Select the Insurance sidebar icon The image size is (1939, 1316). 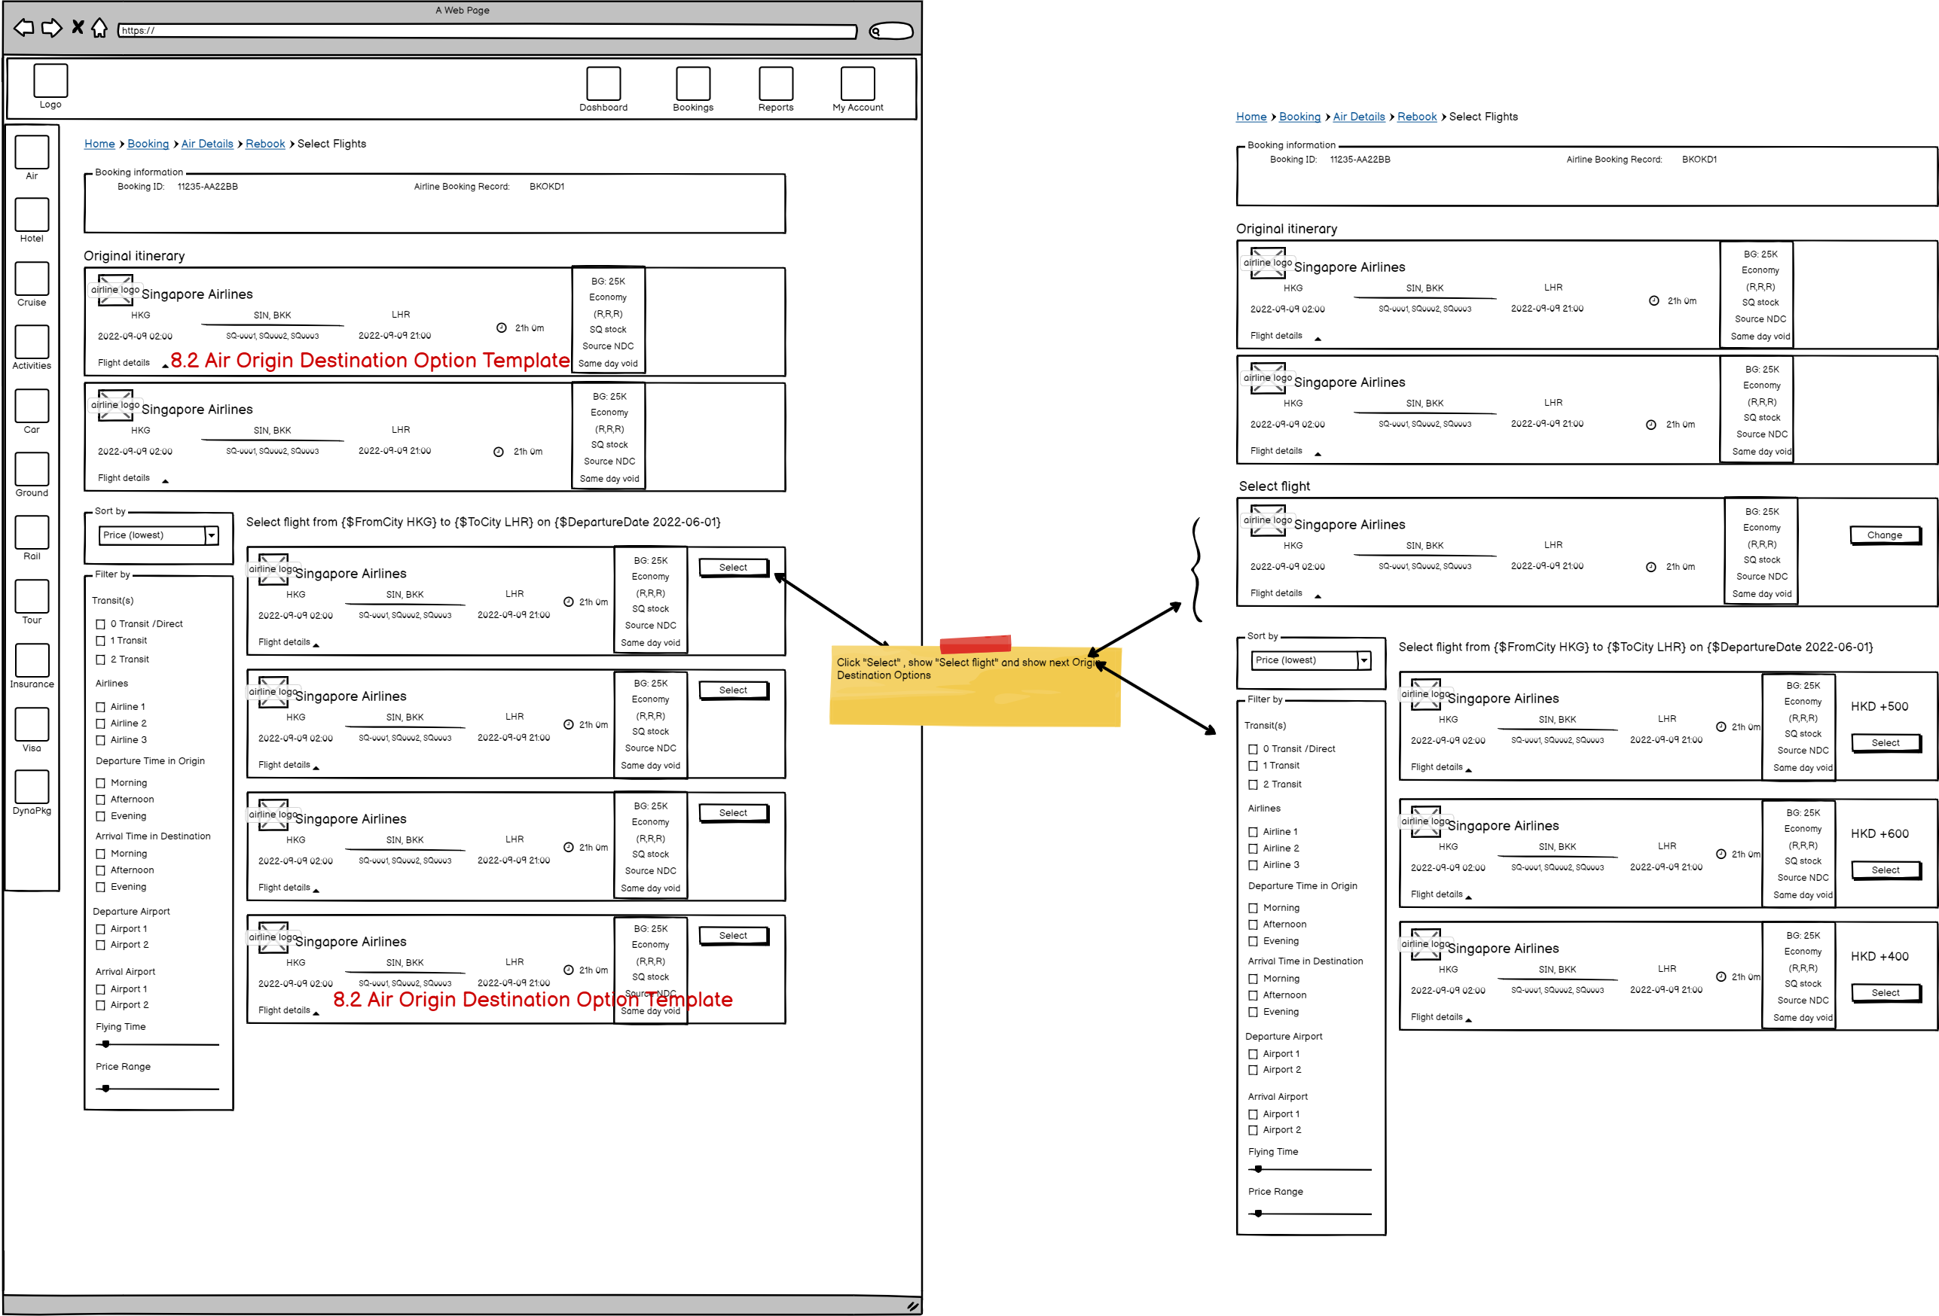32,660
